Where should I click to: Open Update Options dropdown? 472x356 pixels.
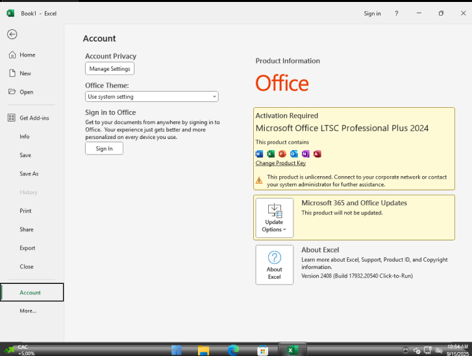tap(274, 218)
